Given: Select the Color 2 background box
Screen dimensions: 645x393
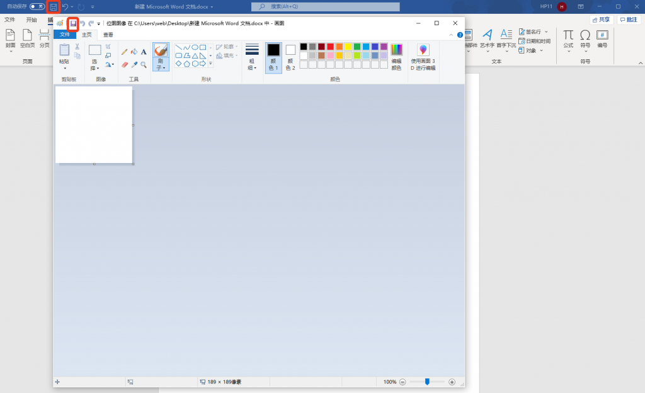Looking at the screenshot, I should coord(290,57).
